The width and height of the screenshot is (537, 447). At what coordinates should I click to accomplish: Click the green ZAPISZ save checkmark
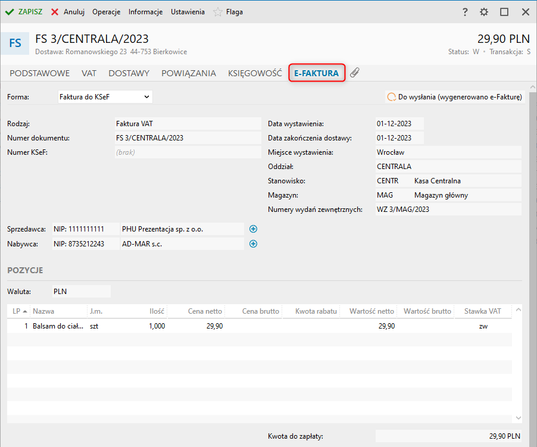(x=10, y=12)
